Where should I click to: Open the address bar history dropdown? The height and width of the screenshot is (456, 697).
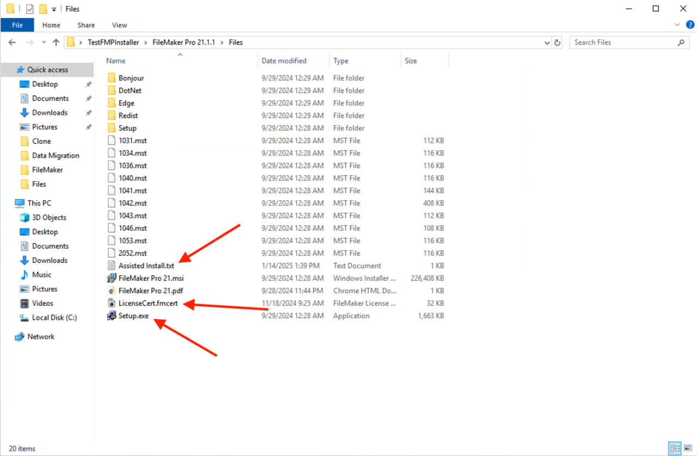(547, 42)
